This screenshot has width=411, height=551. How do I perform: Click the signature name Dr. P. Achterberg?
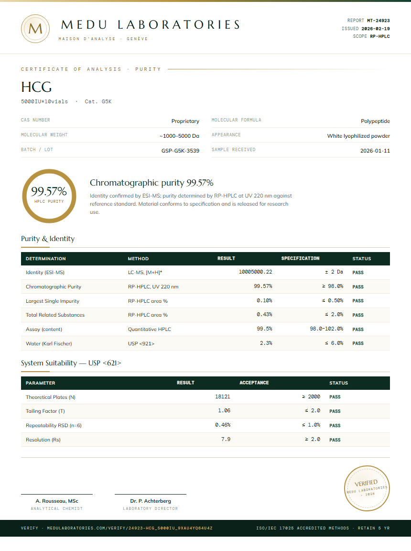coord(151,501)
